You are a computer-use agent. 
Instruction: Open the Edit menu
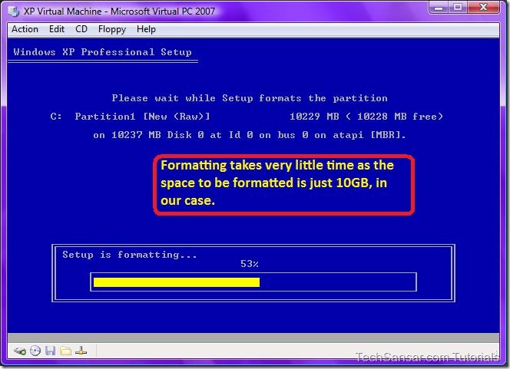[x=57, y=29]
